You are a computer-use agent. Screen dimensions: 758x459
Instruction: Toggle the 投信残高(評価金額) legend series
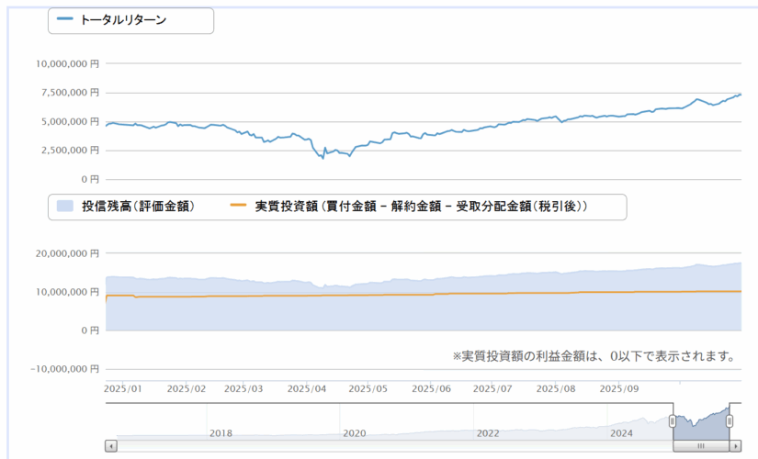point(136,207)
